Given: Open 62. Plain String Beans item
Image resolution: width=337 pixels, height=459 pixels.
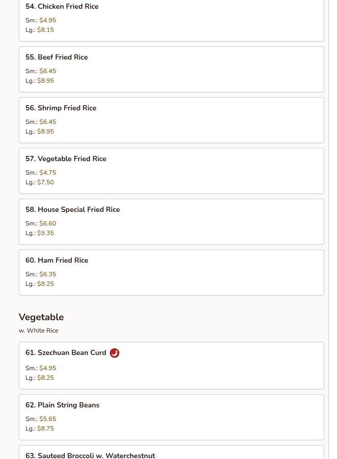Looking at the screenshot, I should tap(171, 417).
